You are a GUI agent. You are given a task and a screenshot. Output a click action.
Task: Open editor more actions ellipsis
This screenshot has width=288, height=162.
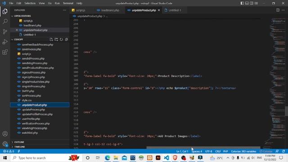(x=283, y=10)
